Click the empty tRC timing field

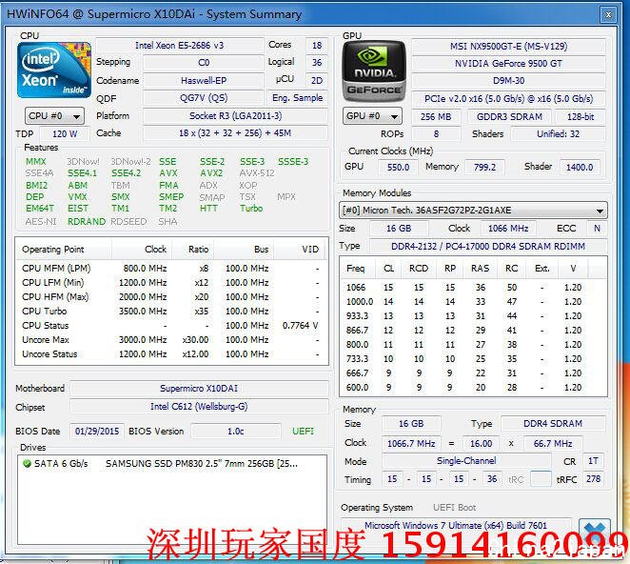click(541, 479)
